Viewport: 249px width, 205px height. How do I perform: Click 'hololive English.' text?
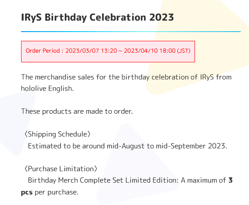[47, 88]
